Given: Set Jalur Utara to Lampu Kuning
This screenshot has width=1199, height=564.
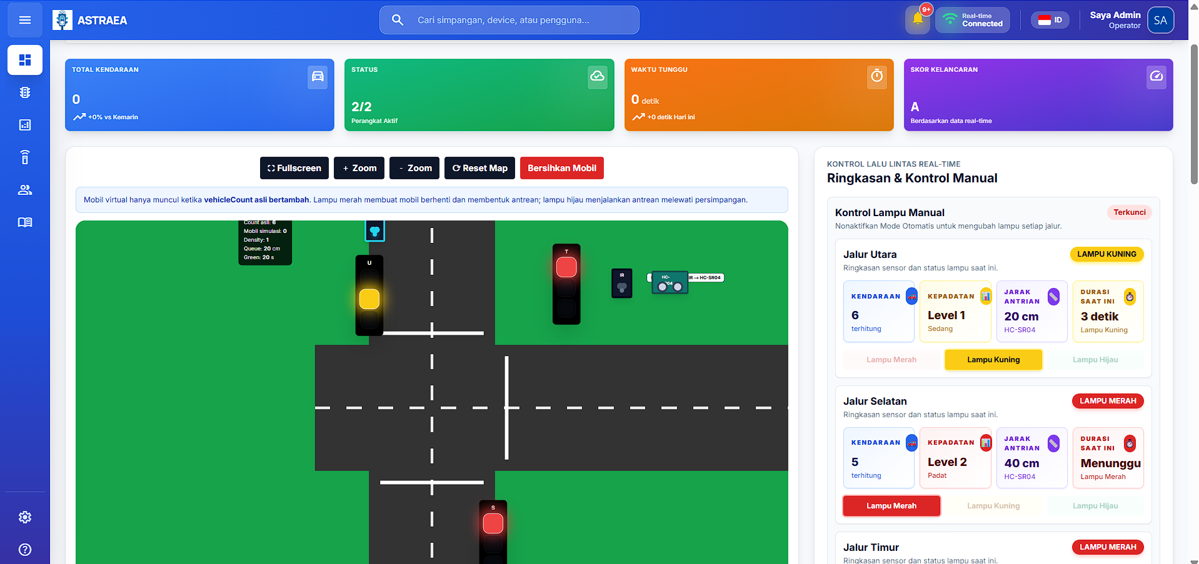Looking at the screenshot, I should [993, 360].
